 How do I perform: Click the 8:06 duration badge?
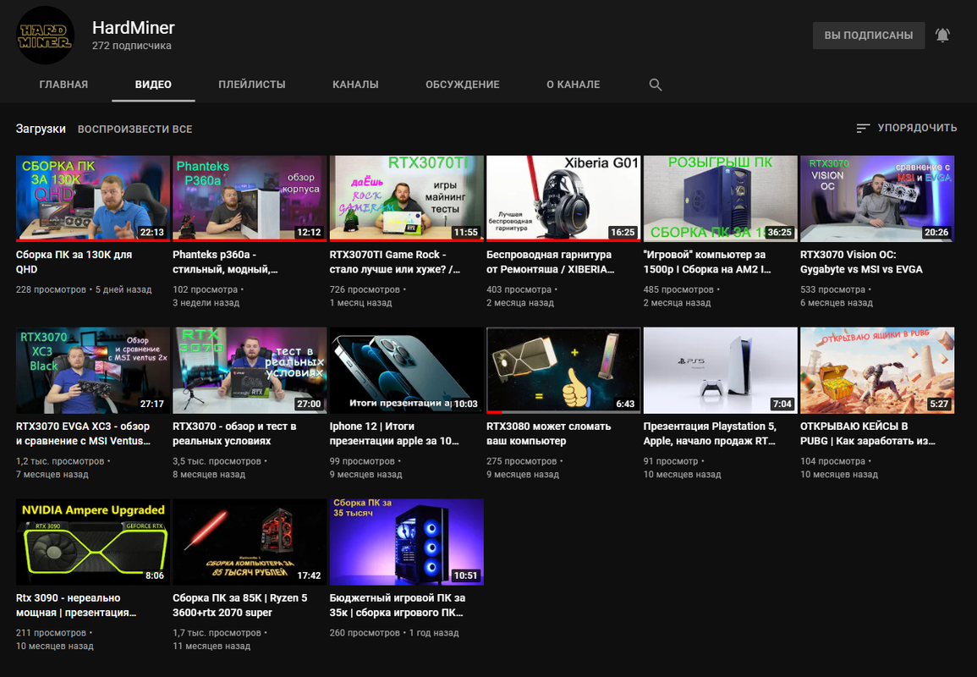pos(155,576)
